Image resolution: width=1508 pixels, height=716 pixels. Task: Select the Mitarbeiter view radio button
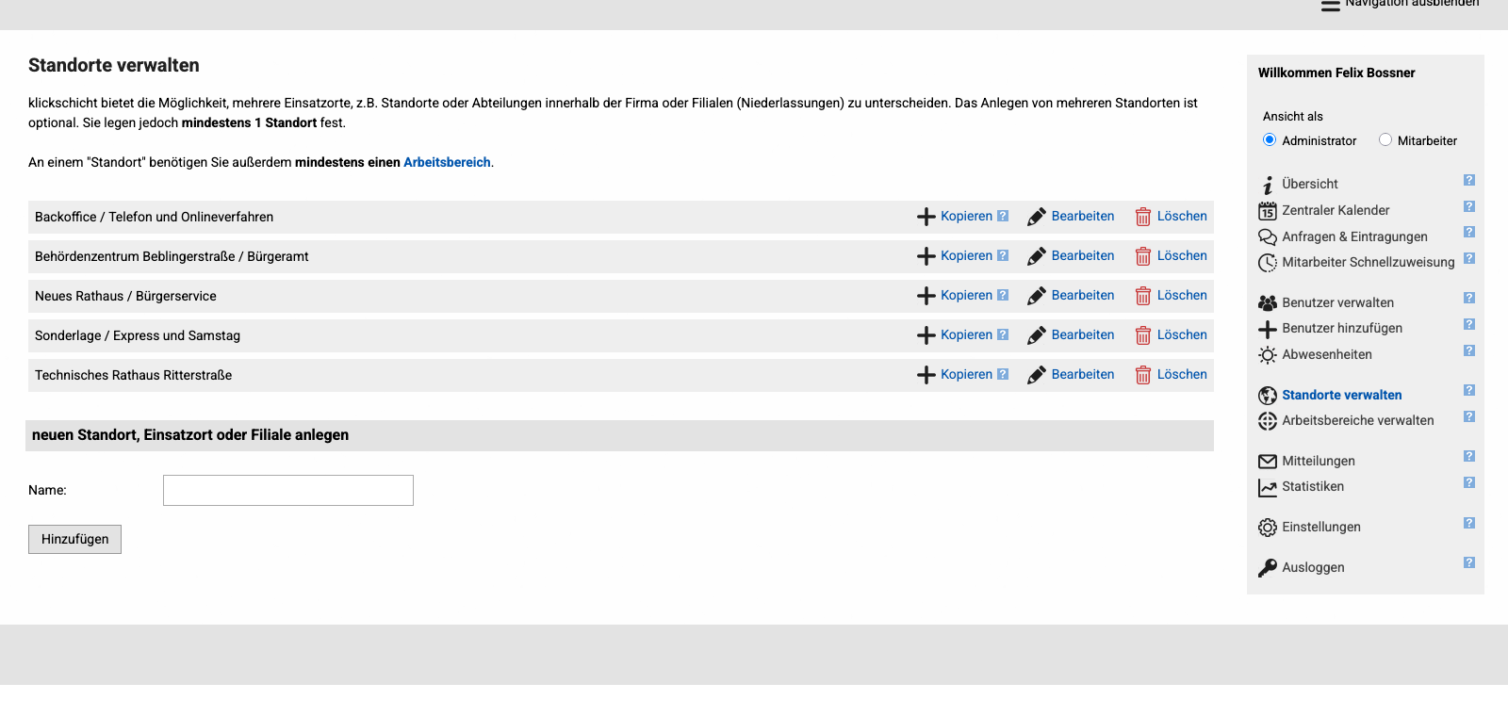[1385, 139]
